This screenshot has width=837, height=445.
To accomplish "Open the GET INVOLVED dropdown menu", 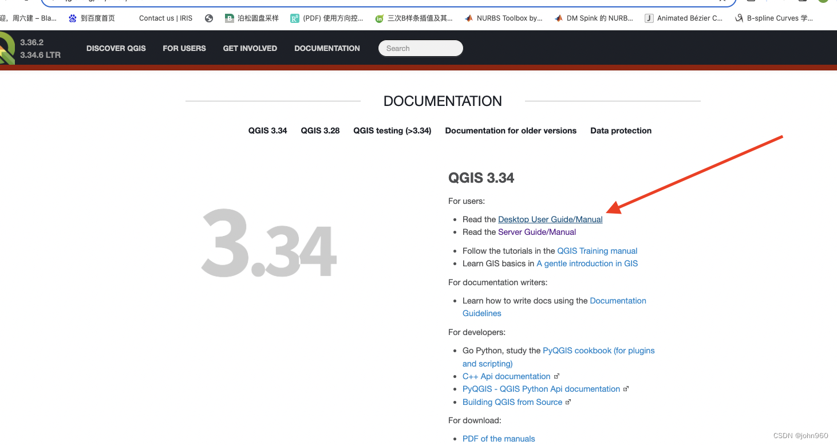I will point(250,48).
